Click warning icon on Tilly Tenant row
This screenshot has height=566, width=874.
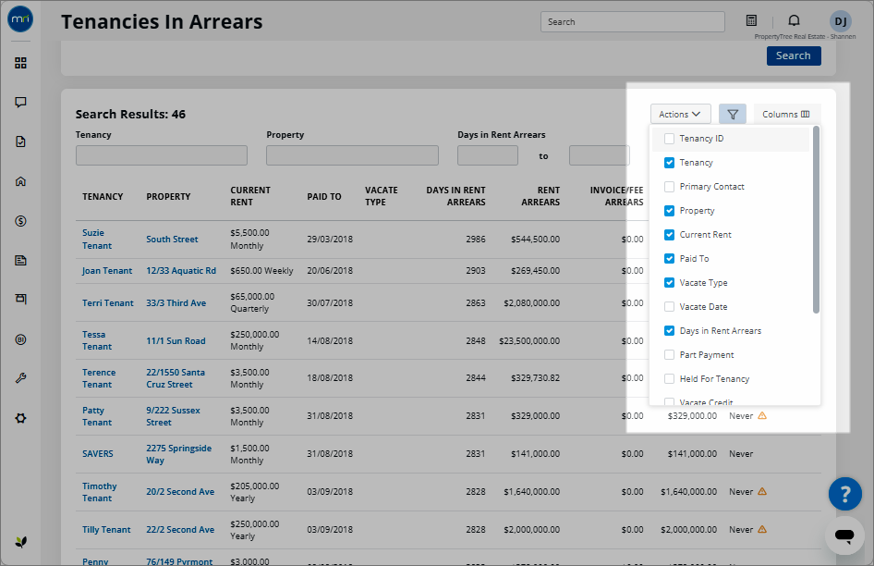click(762, 529)
